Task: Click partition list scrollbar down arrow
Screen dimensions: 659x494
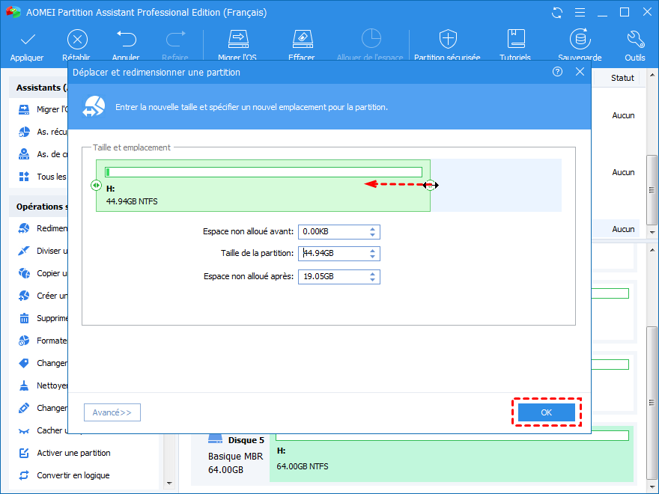Action: point(652,232)
